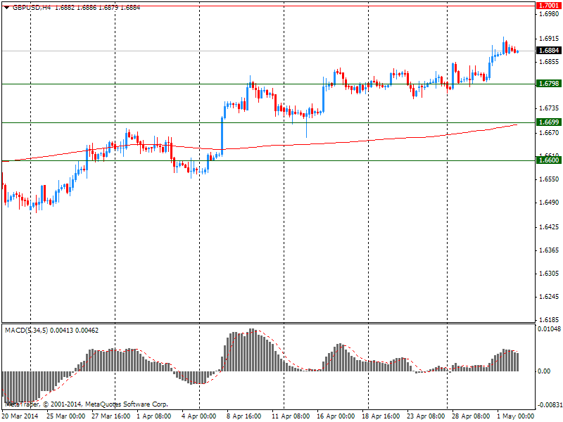Click the 1.6490 price scale value

(x=549, y=203)
